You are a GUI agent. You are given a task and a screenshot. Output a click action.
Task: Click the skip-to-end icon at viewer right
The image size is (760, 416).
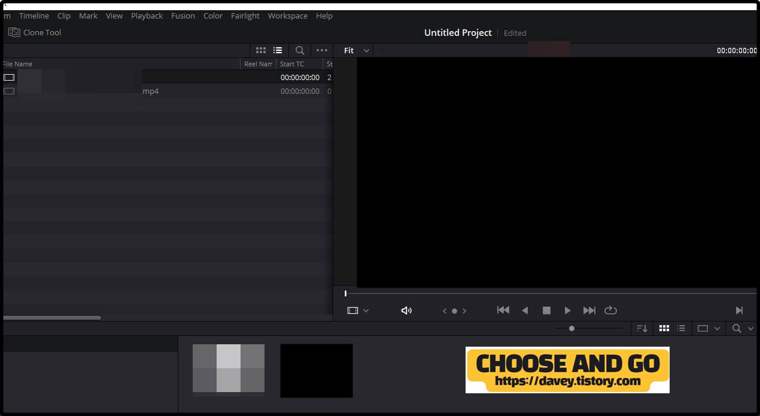[x=739, y=310]
